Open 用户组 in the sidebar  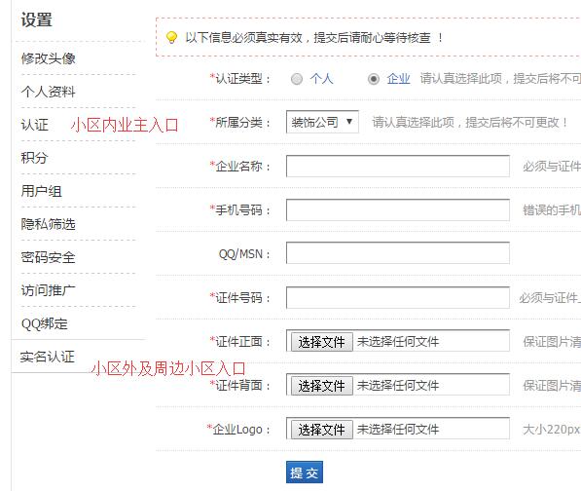(x=42, y=191)
